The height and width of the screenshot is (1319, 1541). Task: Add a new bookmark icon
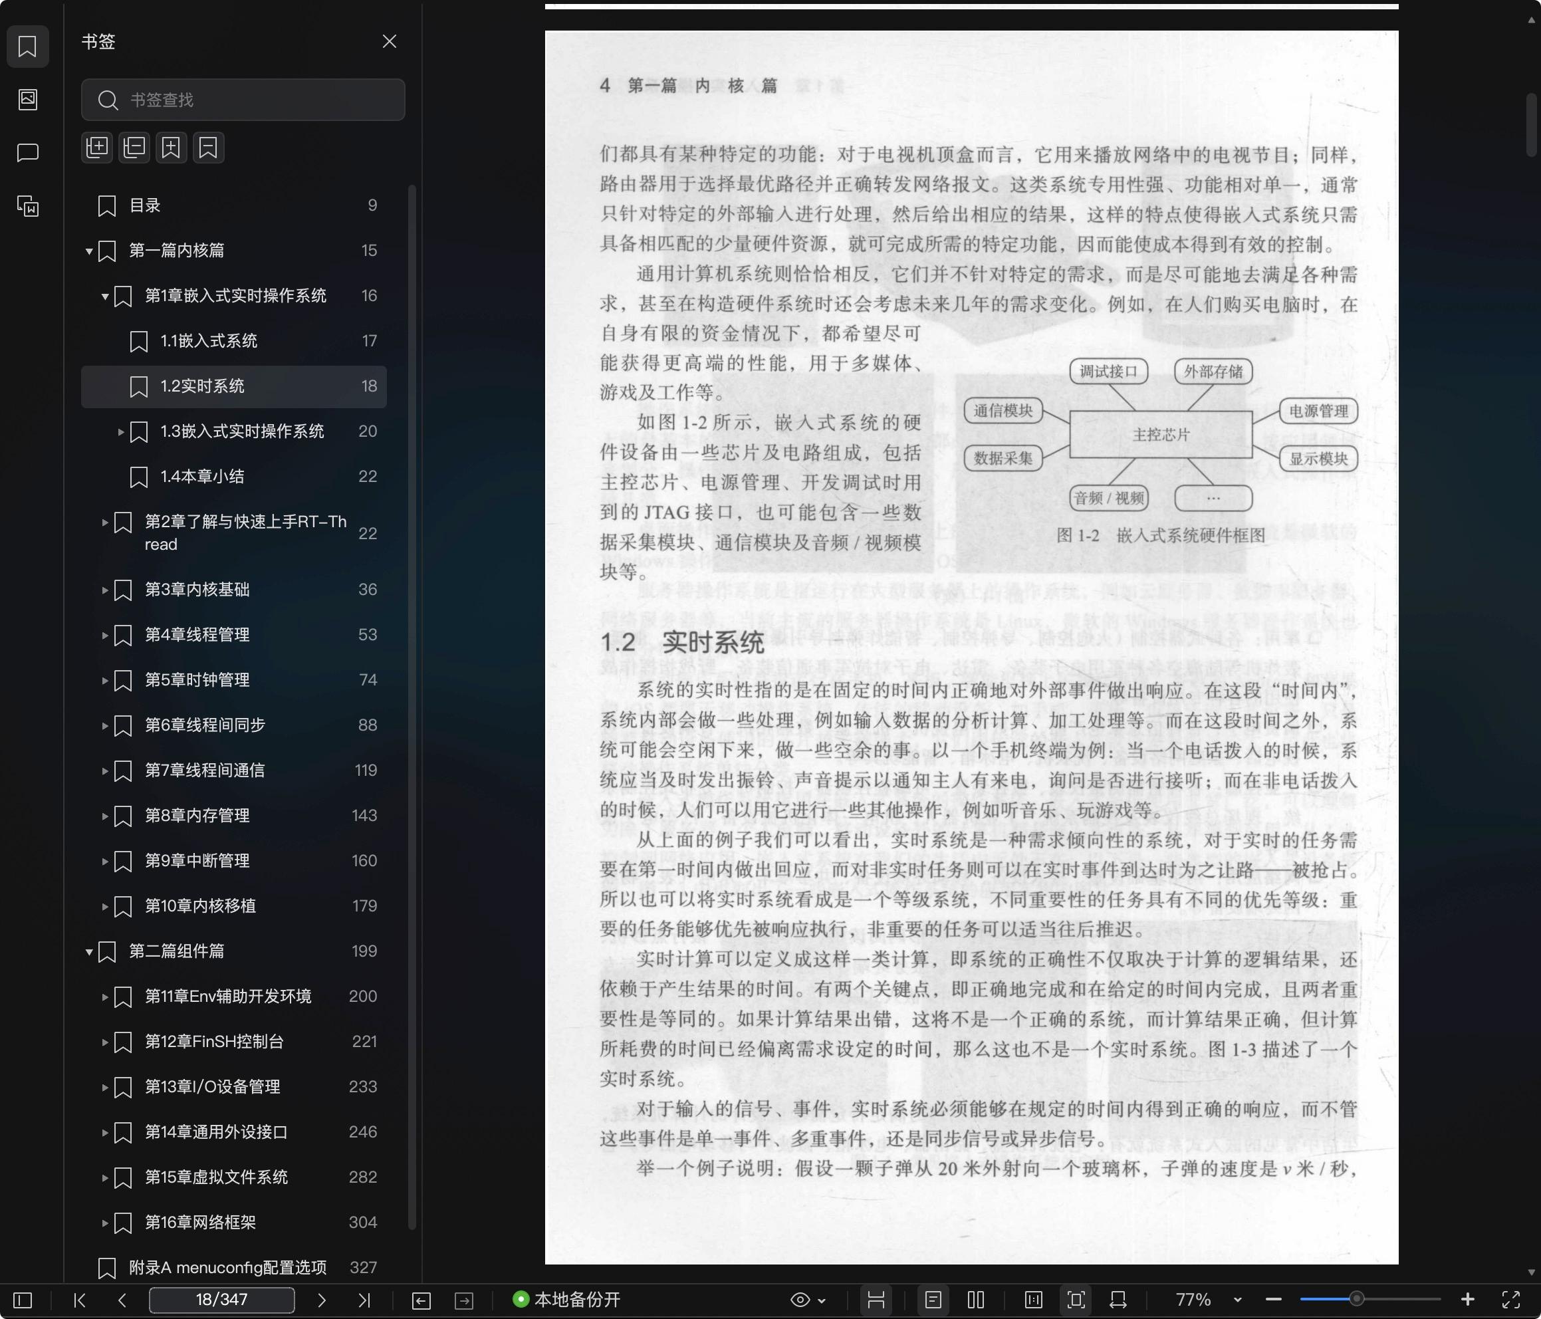tap(171, 148)
